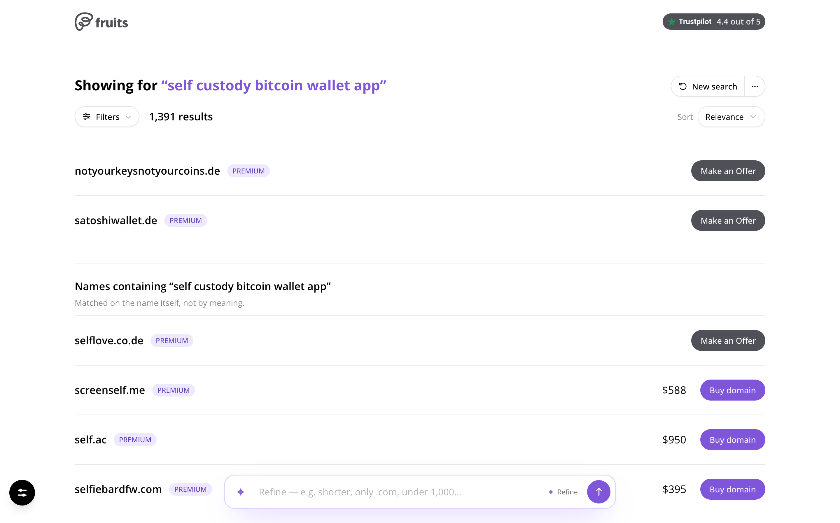Viewport: 840px width, 523px height.
Task: Click the three-dots more options button
Action: [755, 87]
